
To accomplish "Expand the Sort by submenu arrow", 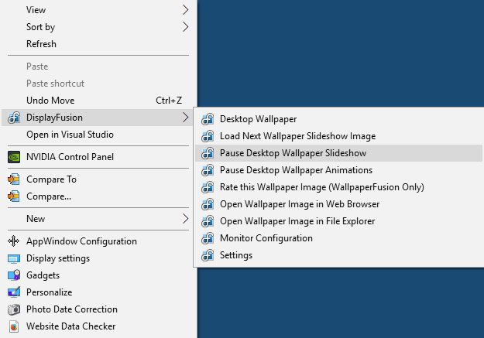I will point(186,27).
